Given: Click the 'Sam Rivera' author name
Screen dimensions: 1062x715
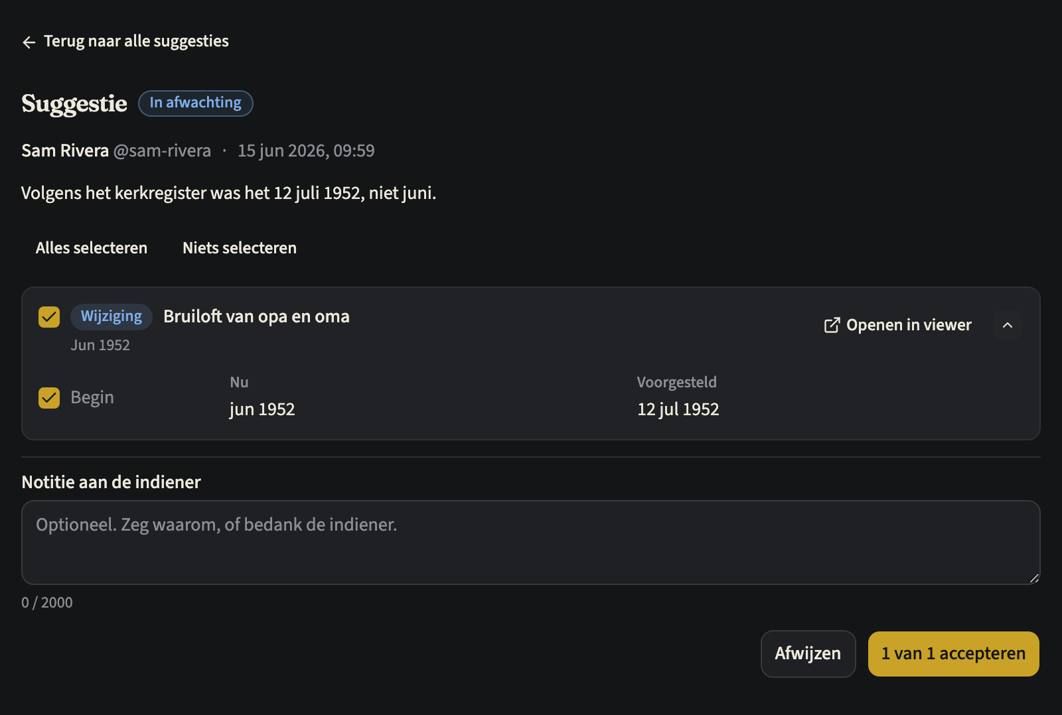Looking at the screenshot, I should [x=65, y=151].
